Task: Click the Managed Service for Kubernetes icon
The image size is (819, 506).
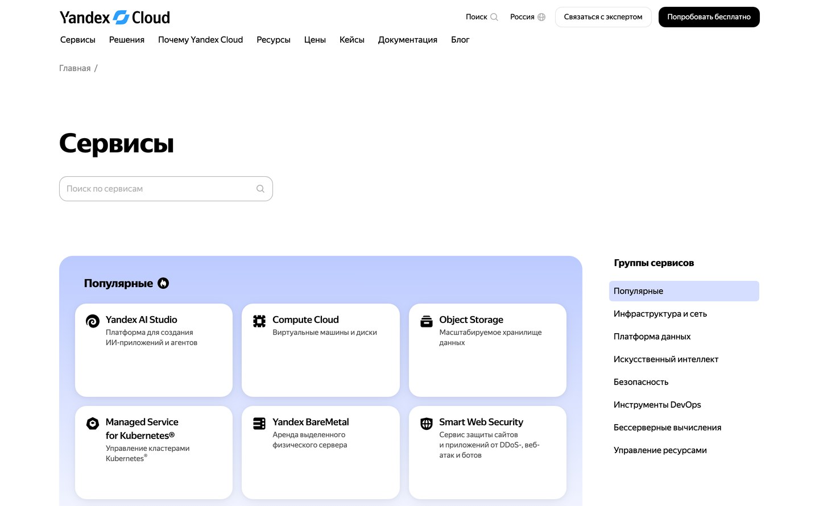Action: tap(93, 424)
